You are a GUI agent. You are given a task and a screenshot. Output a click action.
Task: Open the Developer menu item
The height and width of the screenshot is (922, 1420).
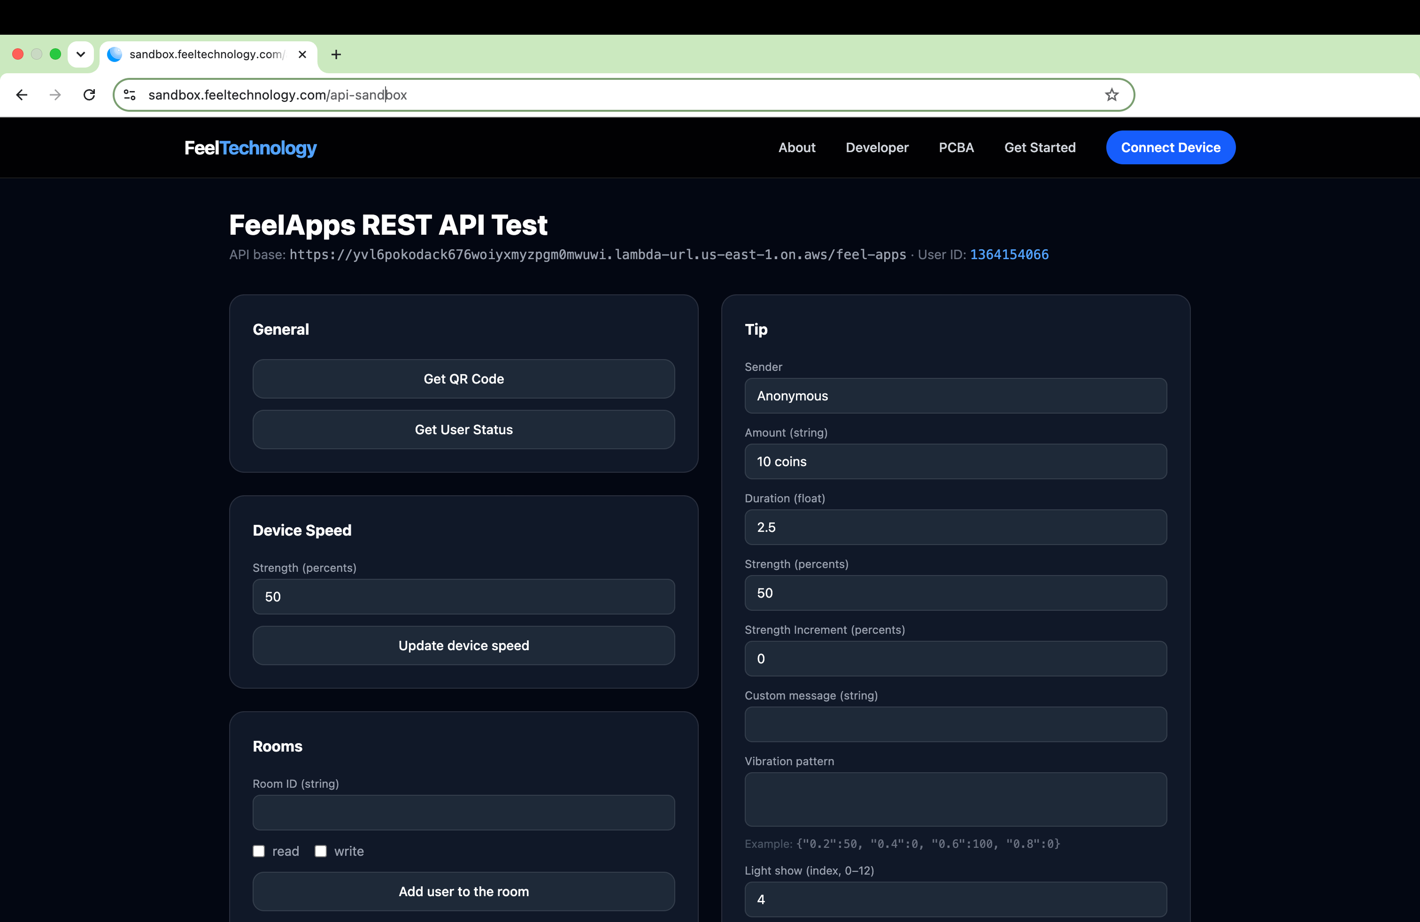coord(877,147)
